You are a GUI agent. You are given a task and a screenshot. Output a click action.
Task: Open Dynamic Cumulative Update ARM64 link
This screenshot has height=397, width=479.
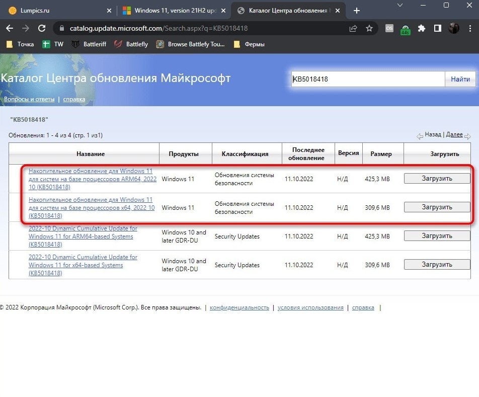(x=83, y=236)
